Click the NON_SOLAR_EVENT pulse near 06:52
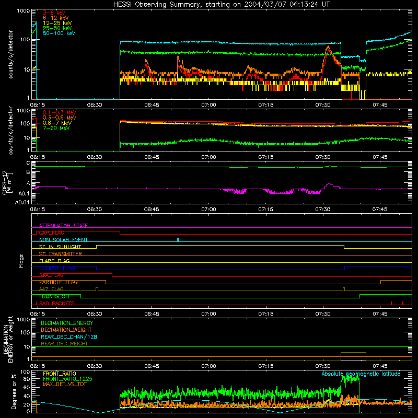 pos(178,240)
